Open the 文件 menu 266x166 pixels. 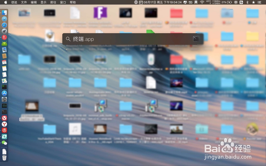(24, 2)
